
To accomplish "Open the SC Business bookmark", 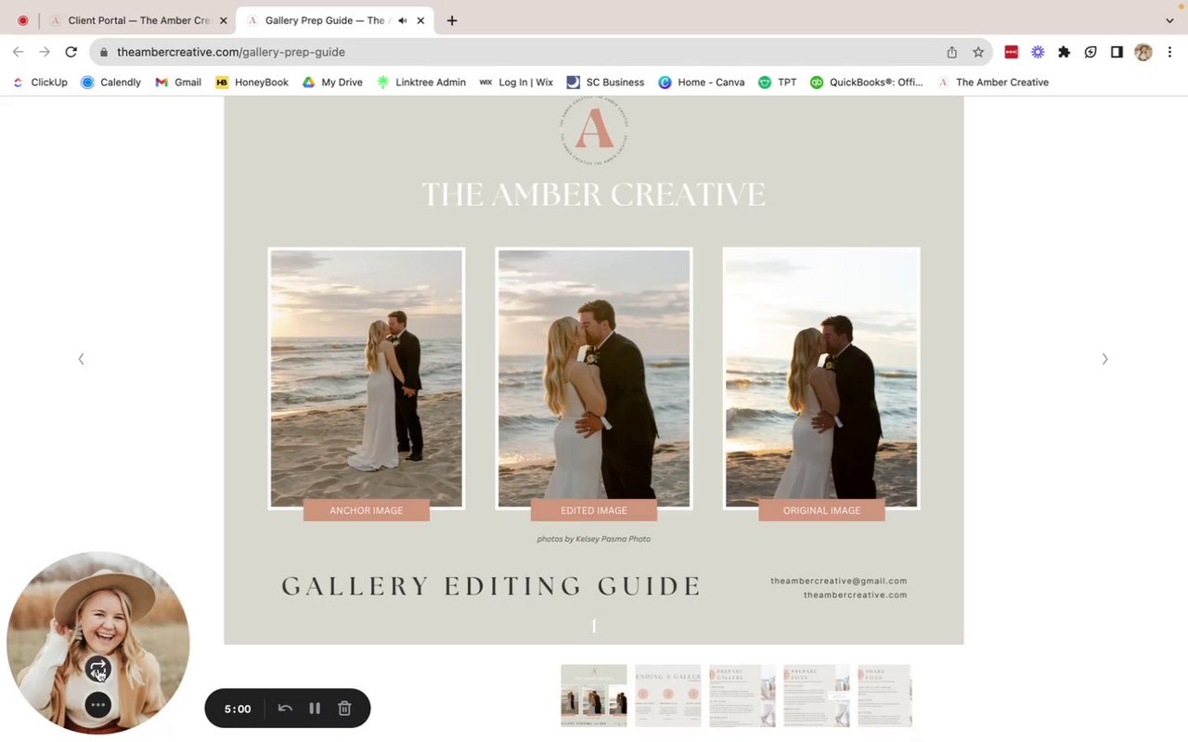I will tap(605, 83).
